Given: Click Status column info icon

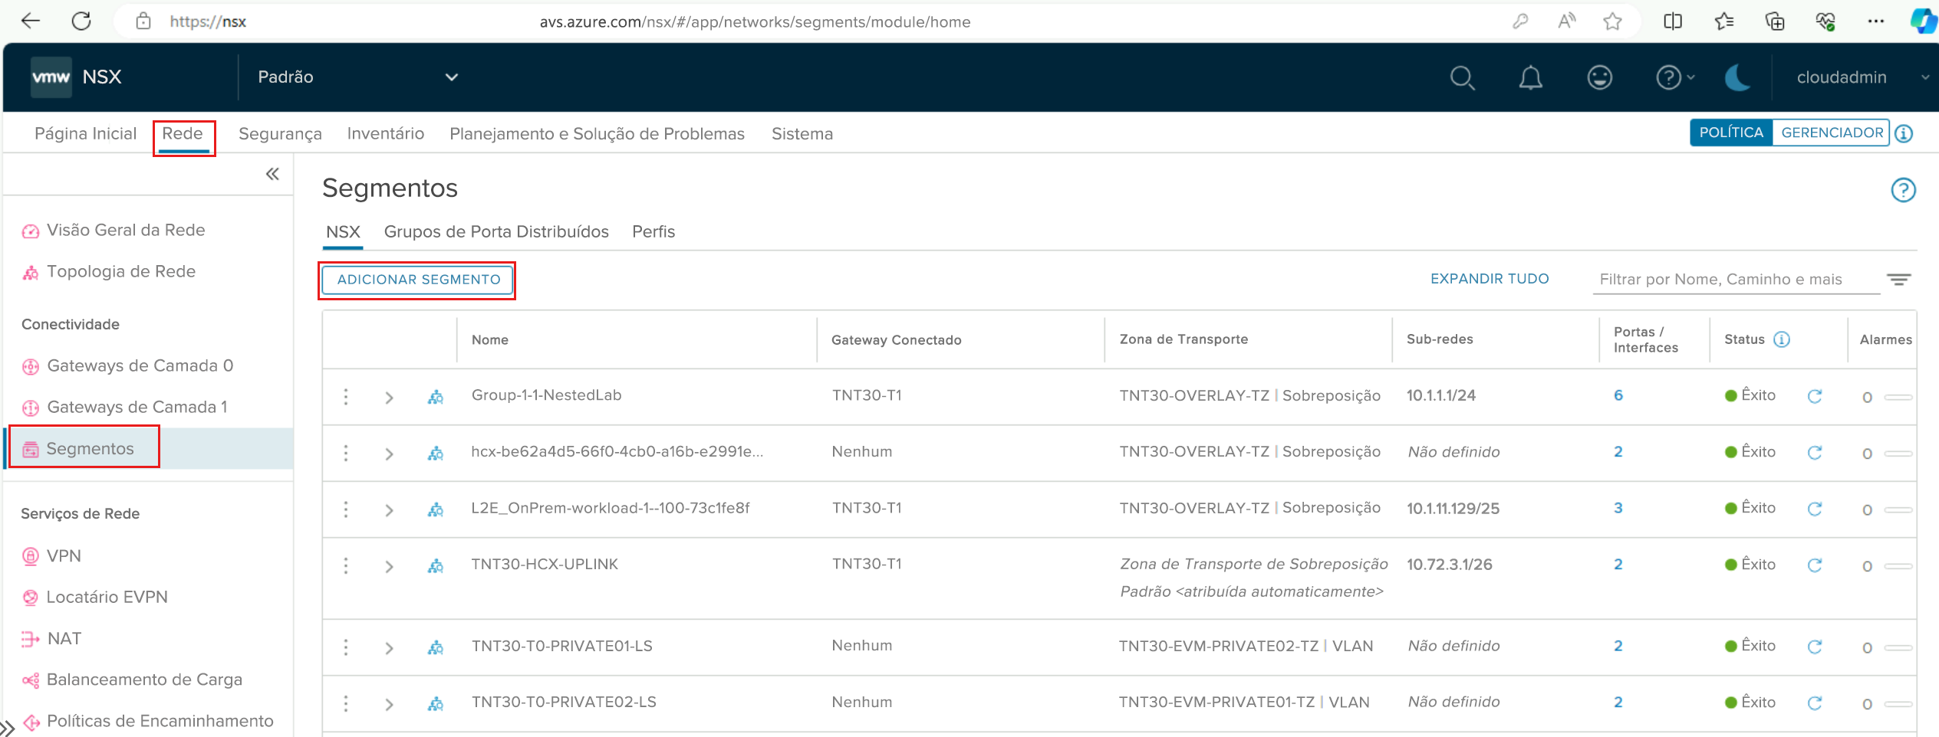Looking at the screenshot, I should click(1782, 339).
